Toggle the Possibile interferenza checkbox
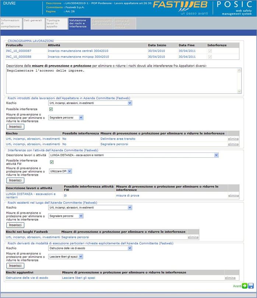Screen dimensions: 257x298 (x=51, y=109)
